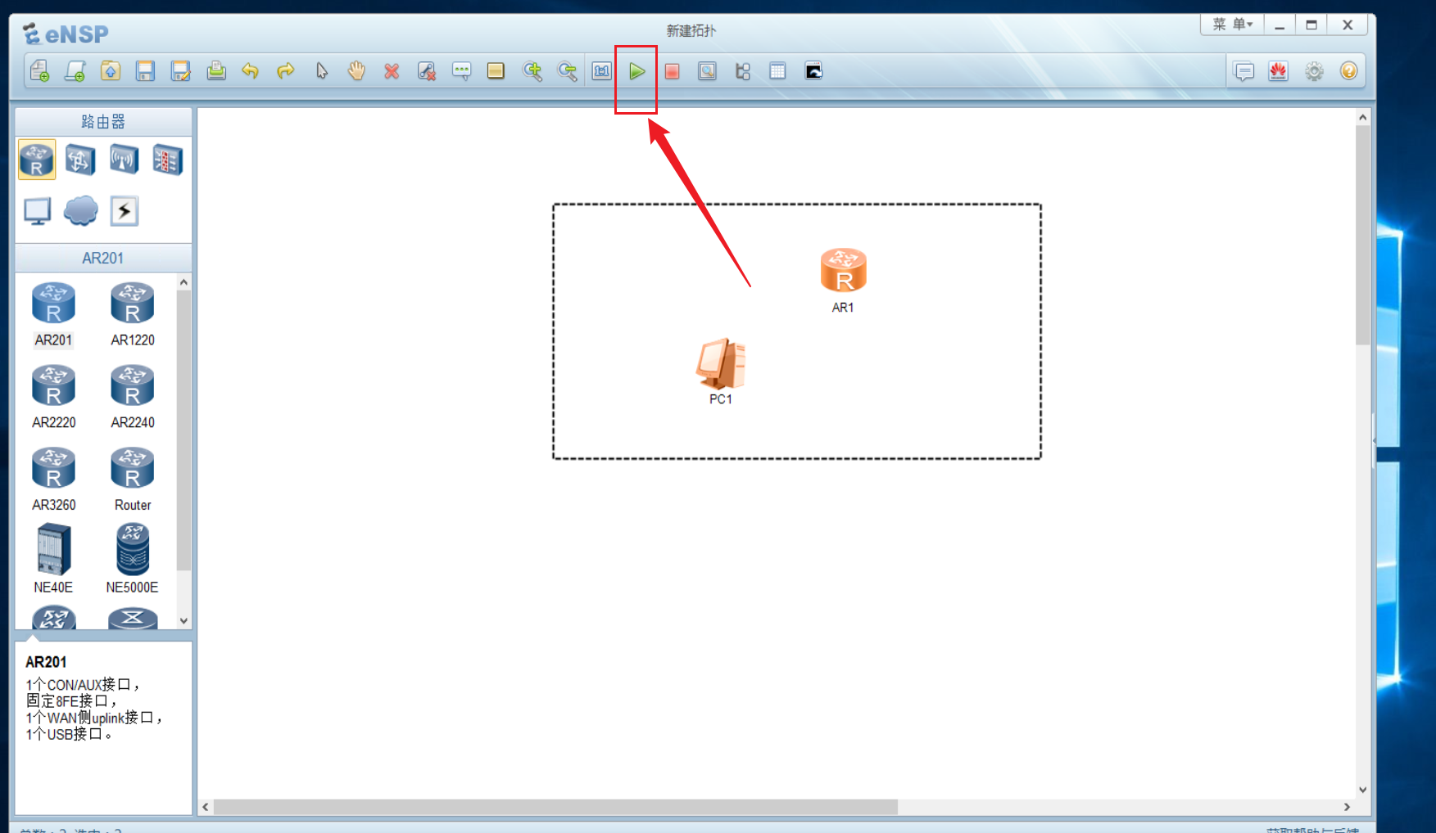Screen dimensions: 1436x833
Task: Pick the generic Router model
Action: (x=133, y=480)
